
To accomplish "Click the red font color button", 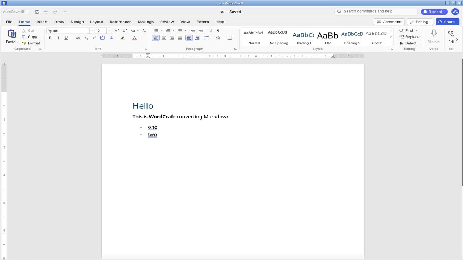I will tap(135, 38).
